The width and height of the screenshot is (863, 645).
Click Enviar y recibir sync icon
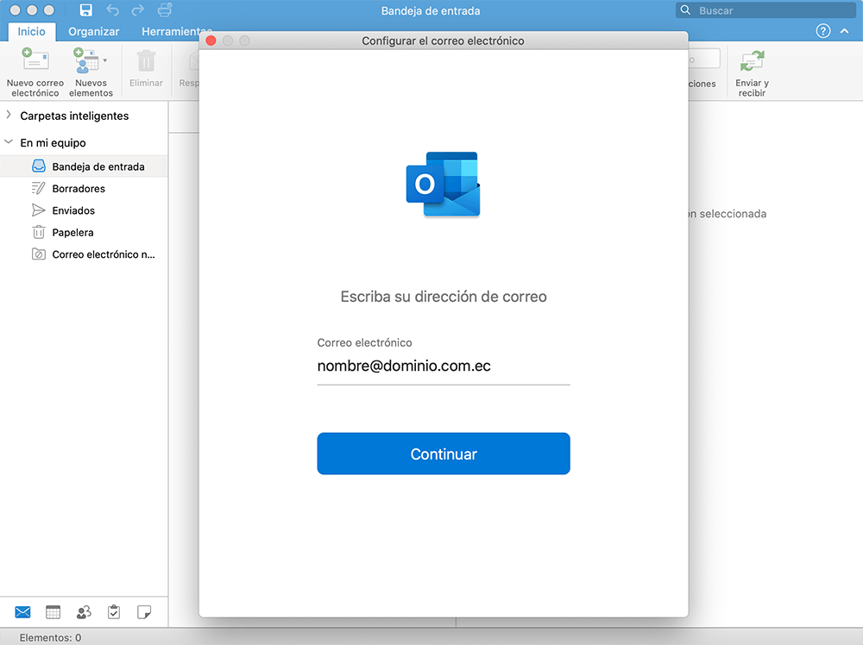tap(752, 61)
